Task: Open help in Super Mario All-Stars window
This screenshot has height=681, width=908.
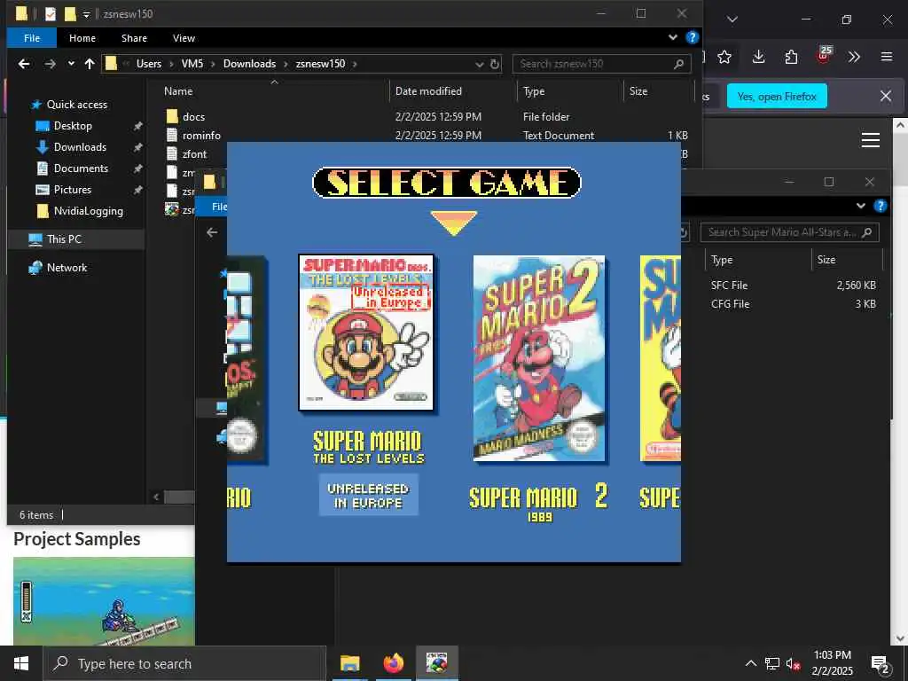Action: pyautogui.click(x=881, y=206)
